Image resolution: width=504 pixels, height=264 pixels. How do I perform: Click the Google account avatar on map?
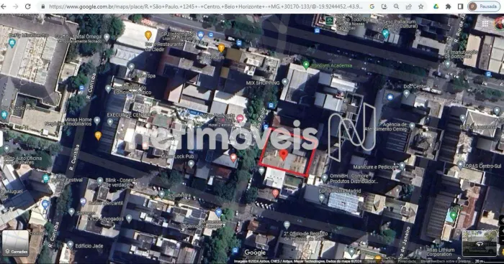pos(500,24)
